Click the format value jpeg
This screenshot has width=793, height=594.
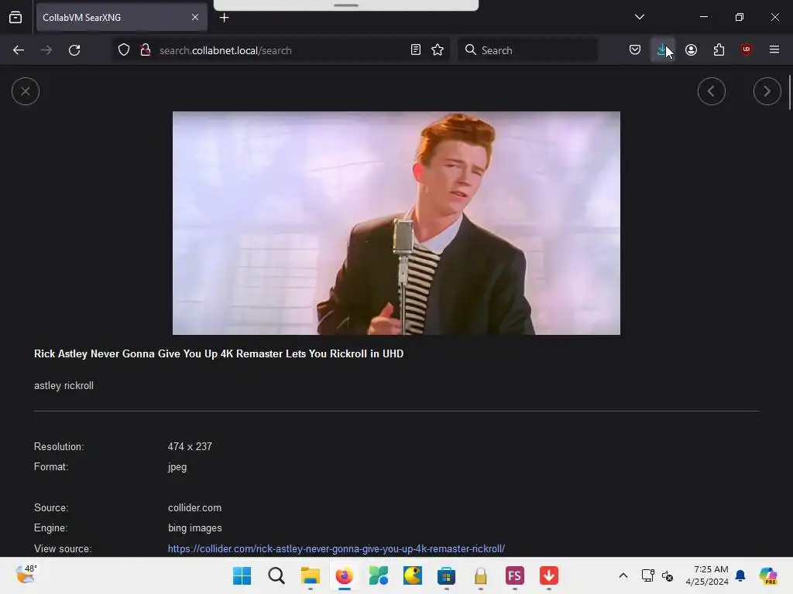tap(177, 467)
